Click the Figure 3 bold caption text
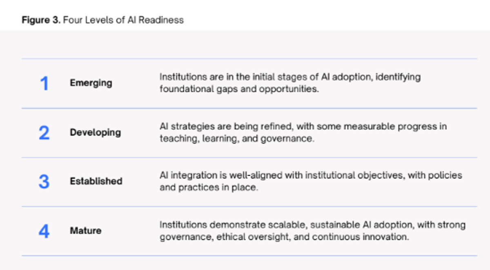 click(x=41, y=20)
